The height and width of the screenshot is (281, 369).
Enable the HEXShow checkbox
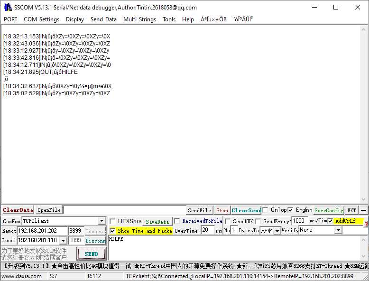(112, 221)
